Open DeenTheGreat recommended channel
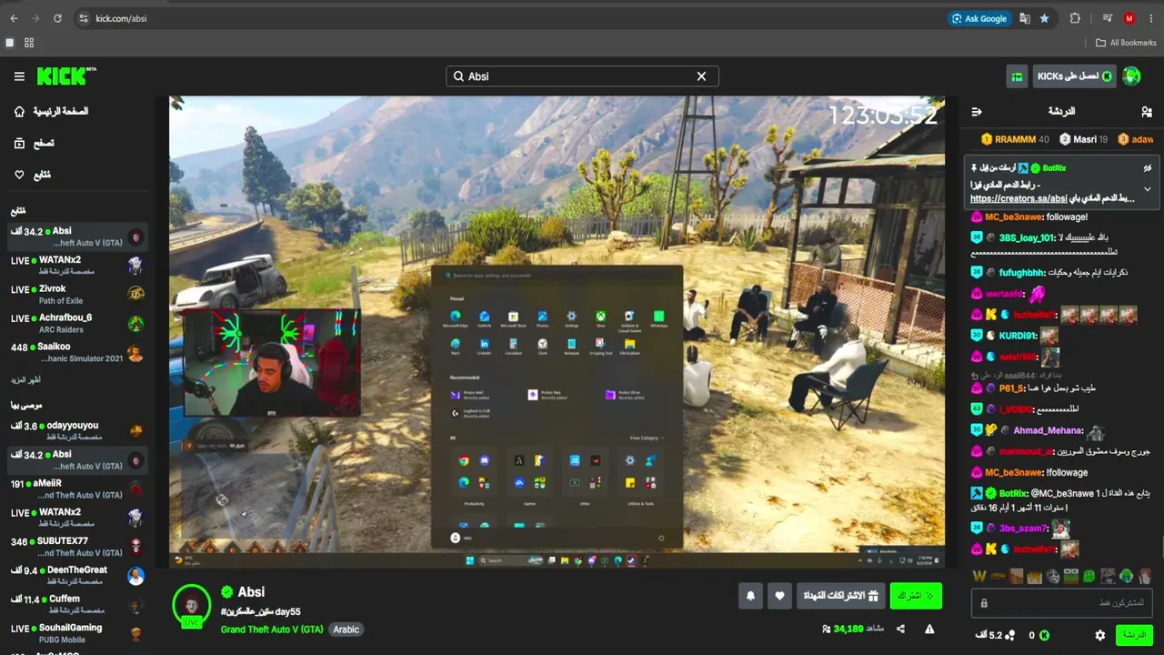The height and width of the screenshot is (655, 1164). [76, 576]
